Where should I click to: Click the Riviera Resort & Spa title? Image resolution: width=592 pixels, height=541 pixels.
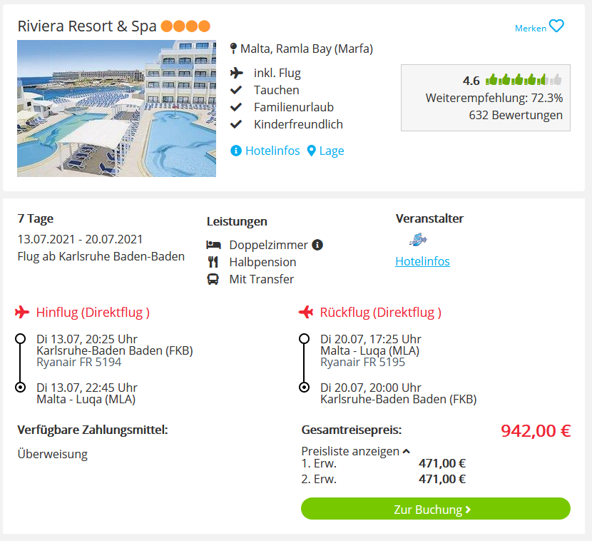coord(87,26)
